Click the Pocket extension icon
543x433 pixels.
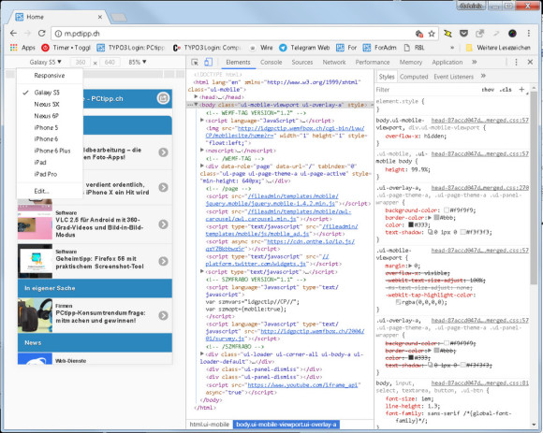463,34
